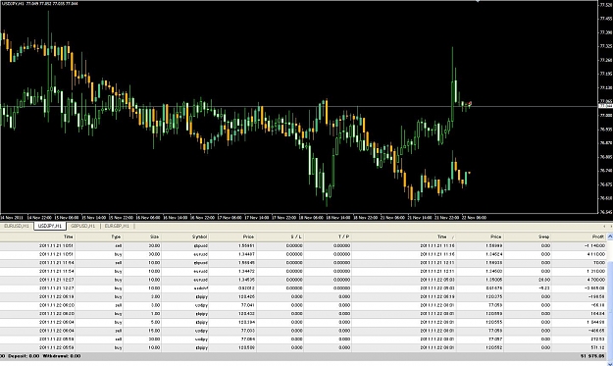The image size is (613, 366).
Task: Click the trade table scrollbar up arrow
Action: pos(609,236)
